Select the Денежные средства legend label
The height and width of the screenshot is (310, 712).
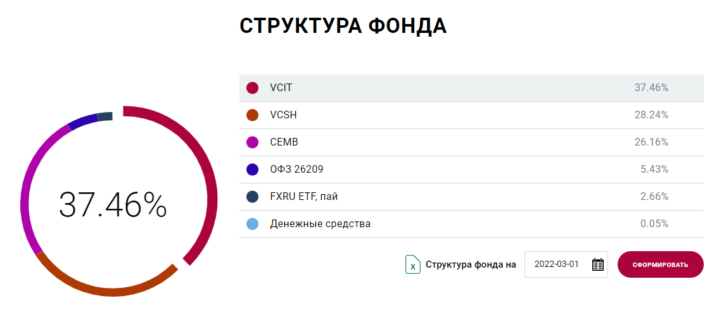[320, 224]
